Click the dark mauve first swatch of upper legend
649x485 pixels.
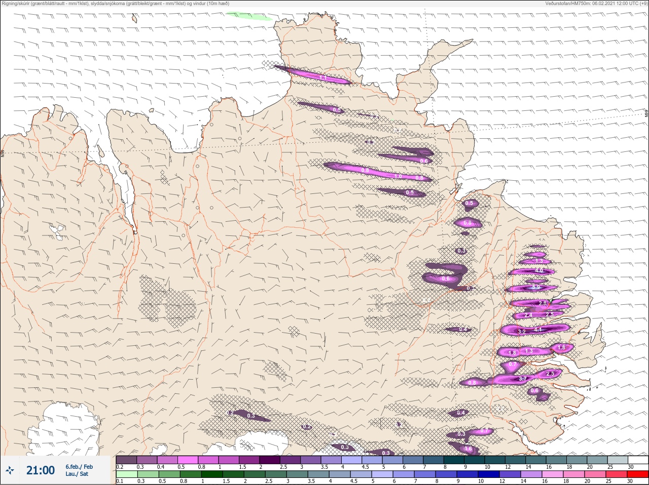pyautogui.click(x=126, y=460)
